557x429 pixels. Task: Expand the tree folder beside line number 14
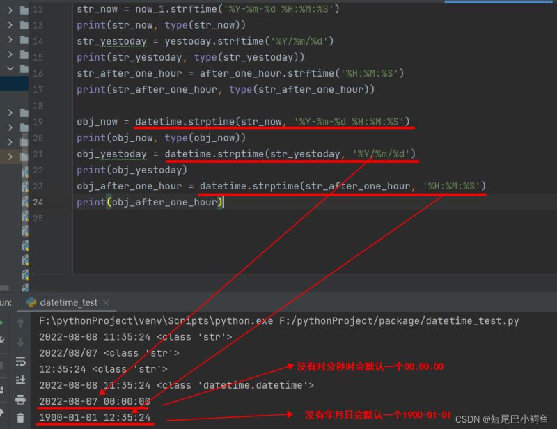click(x=10, y=40)
